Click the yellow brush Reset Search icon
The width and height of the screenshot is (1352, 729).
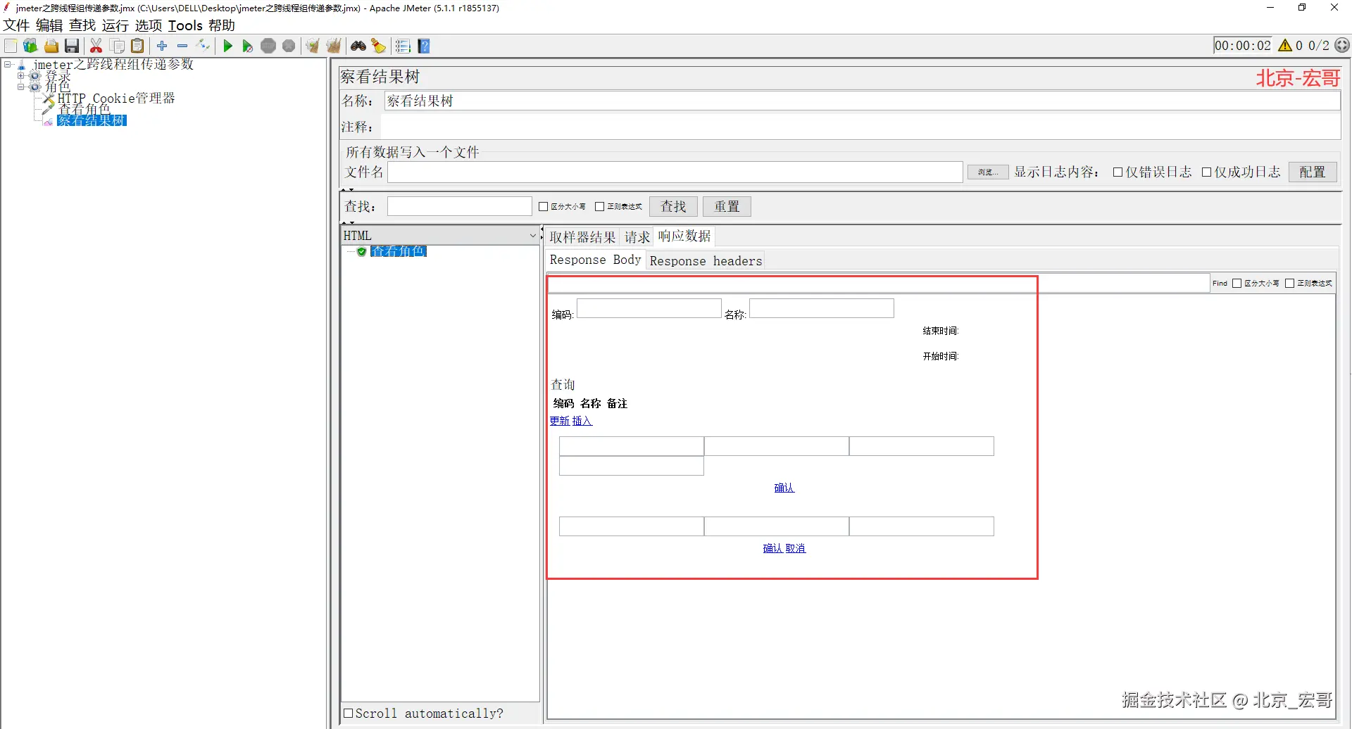[x=379, y=46]
